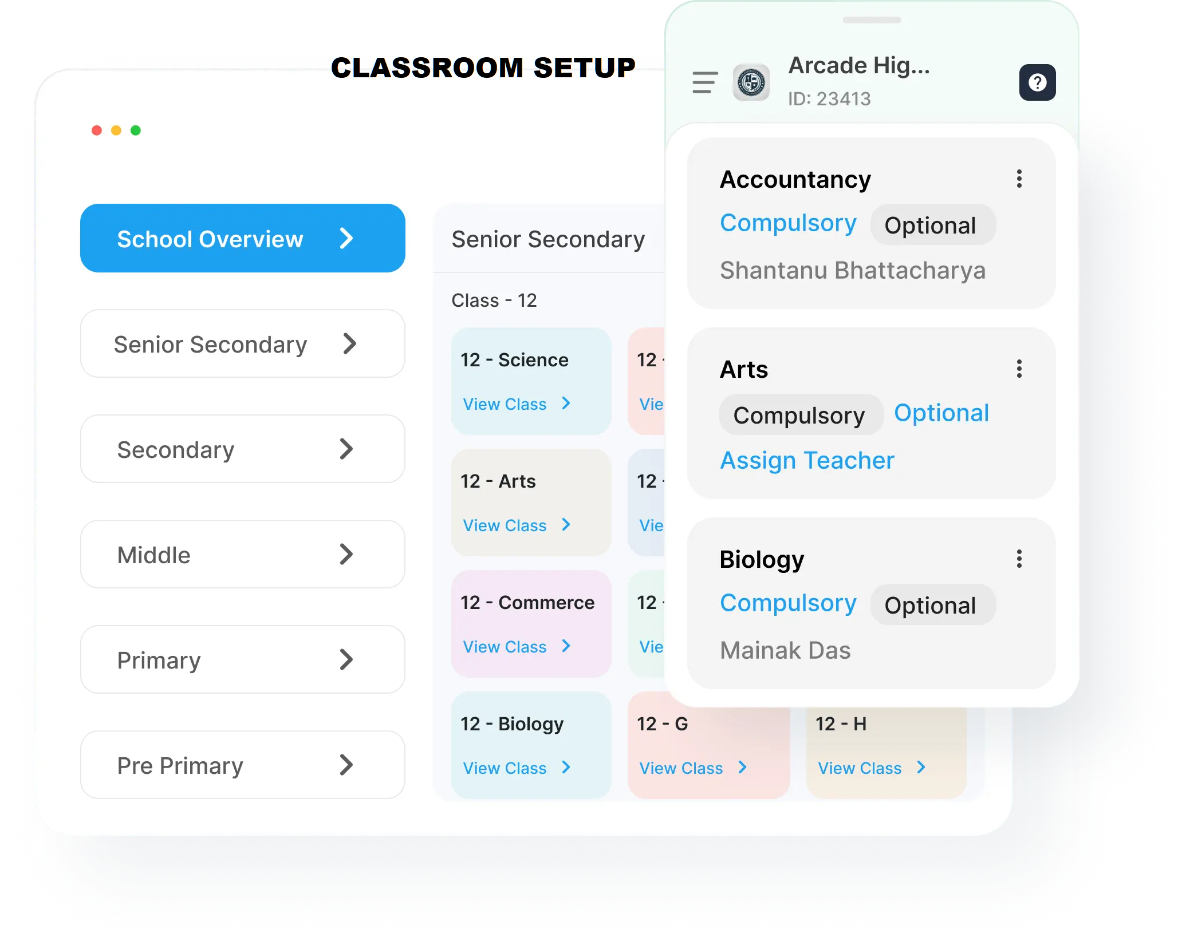The image size is (1182, 949).
Task: Open Arts three-dot options menu
Action: pyautogui.click(x=1019, y=369)
